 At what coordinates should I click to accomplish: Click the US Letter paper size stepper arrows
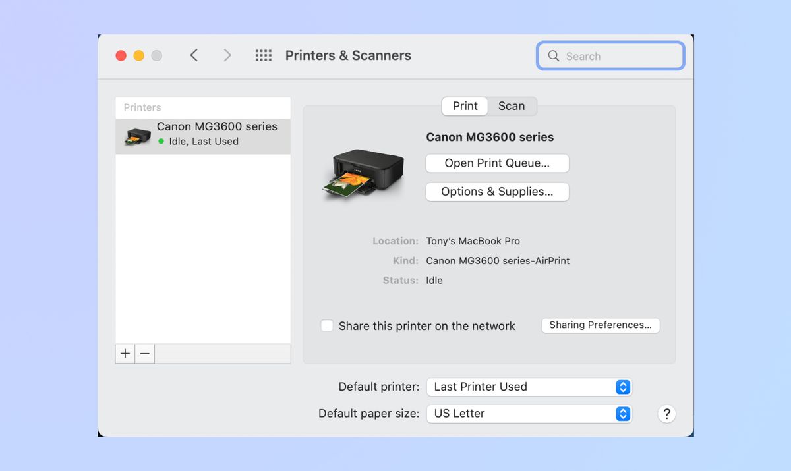pos(622,414)
